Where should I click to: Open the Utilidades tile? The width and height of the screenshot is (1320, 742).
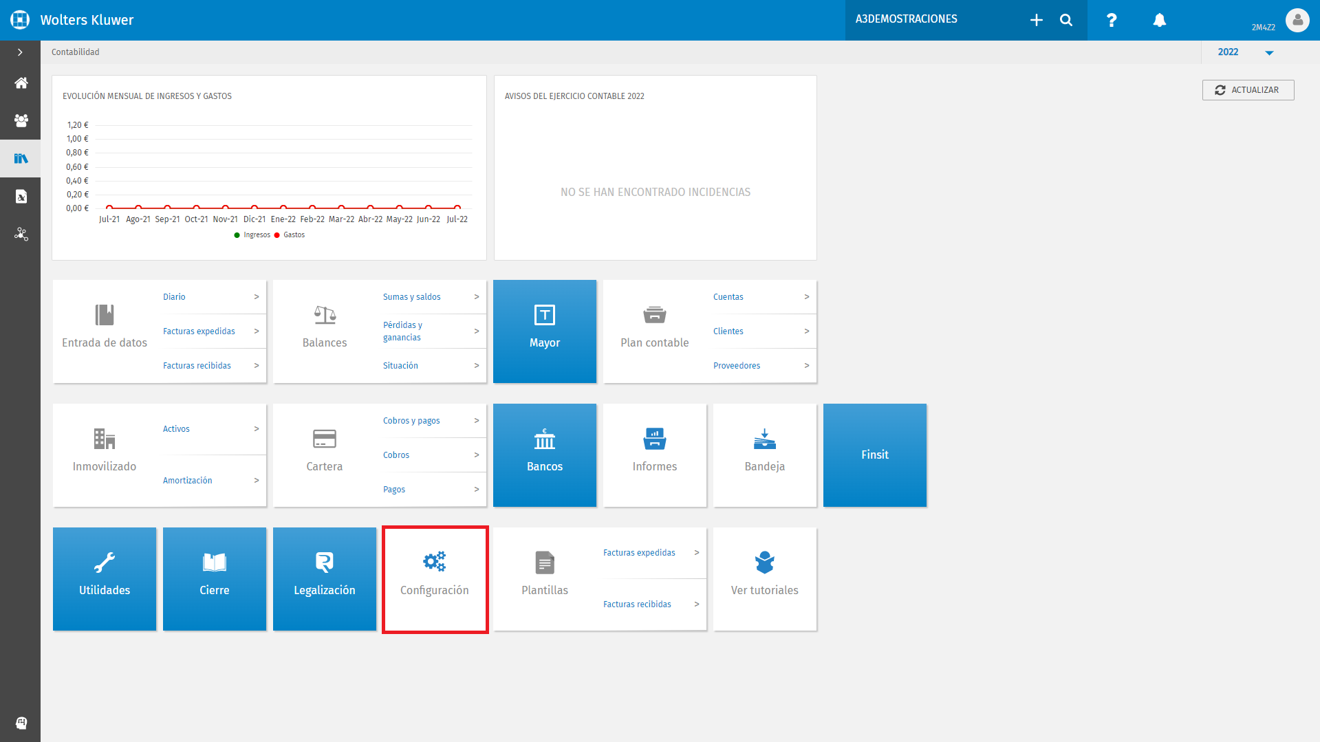[x=105, y=578]
